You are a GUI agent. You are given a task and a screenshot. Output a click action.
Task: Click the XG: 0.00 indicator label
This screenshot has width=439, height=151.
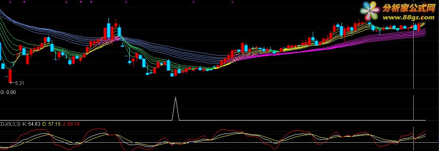click(8, 92)
